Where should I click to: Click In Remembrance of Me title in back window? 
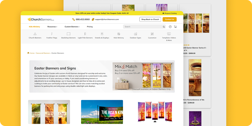194,100
